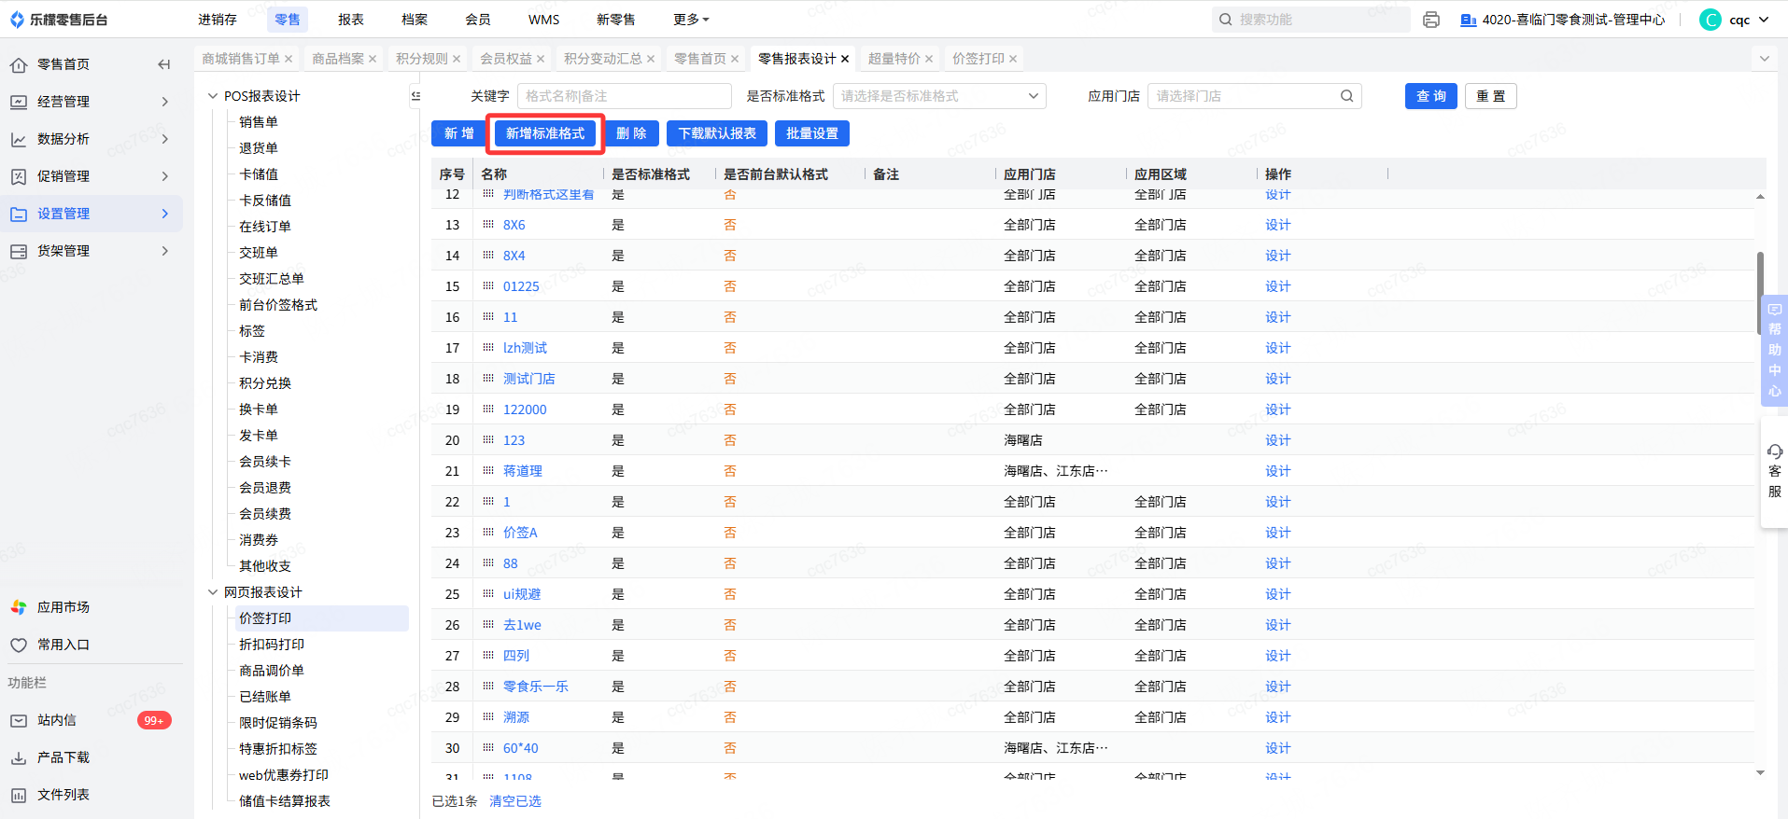This screenshot has height=819, width=1788.
Task: Open the 是否标准格式 dropdown
Action: pos(939,96)
